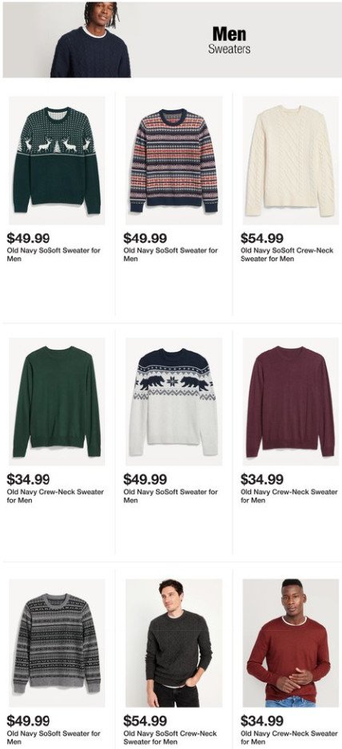Open the navy cable sweater model in banner
The height and width of the screenshot is (749, 342).
point(91,40)
